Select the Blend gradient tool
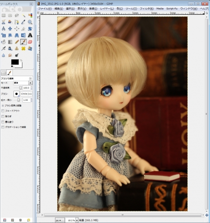The width and height of the screenshot is (210, 223). (x=10, y=42)
